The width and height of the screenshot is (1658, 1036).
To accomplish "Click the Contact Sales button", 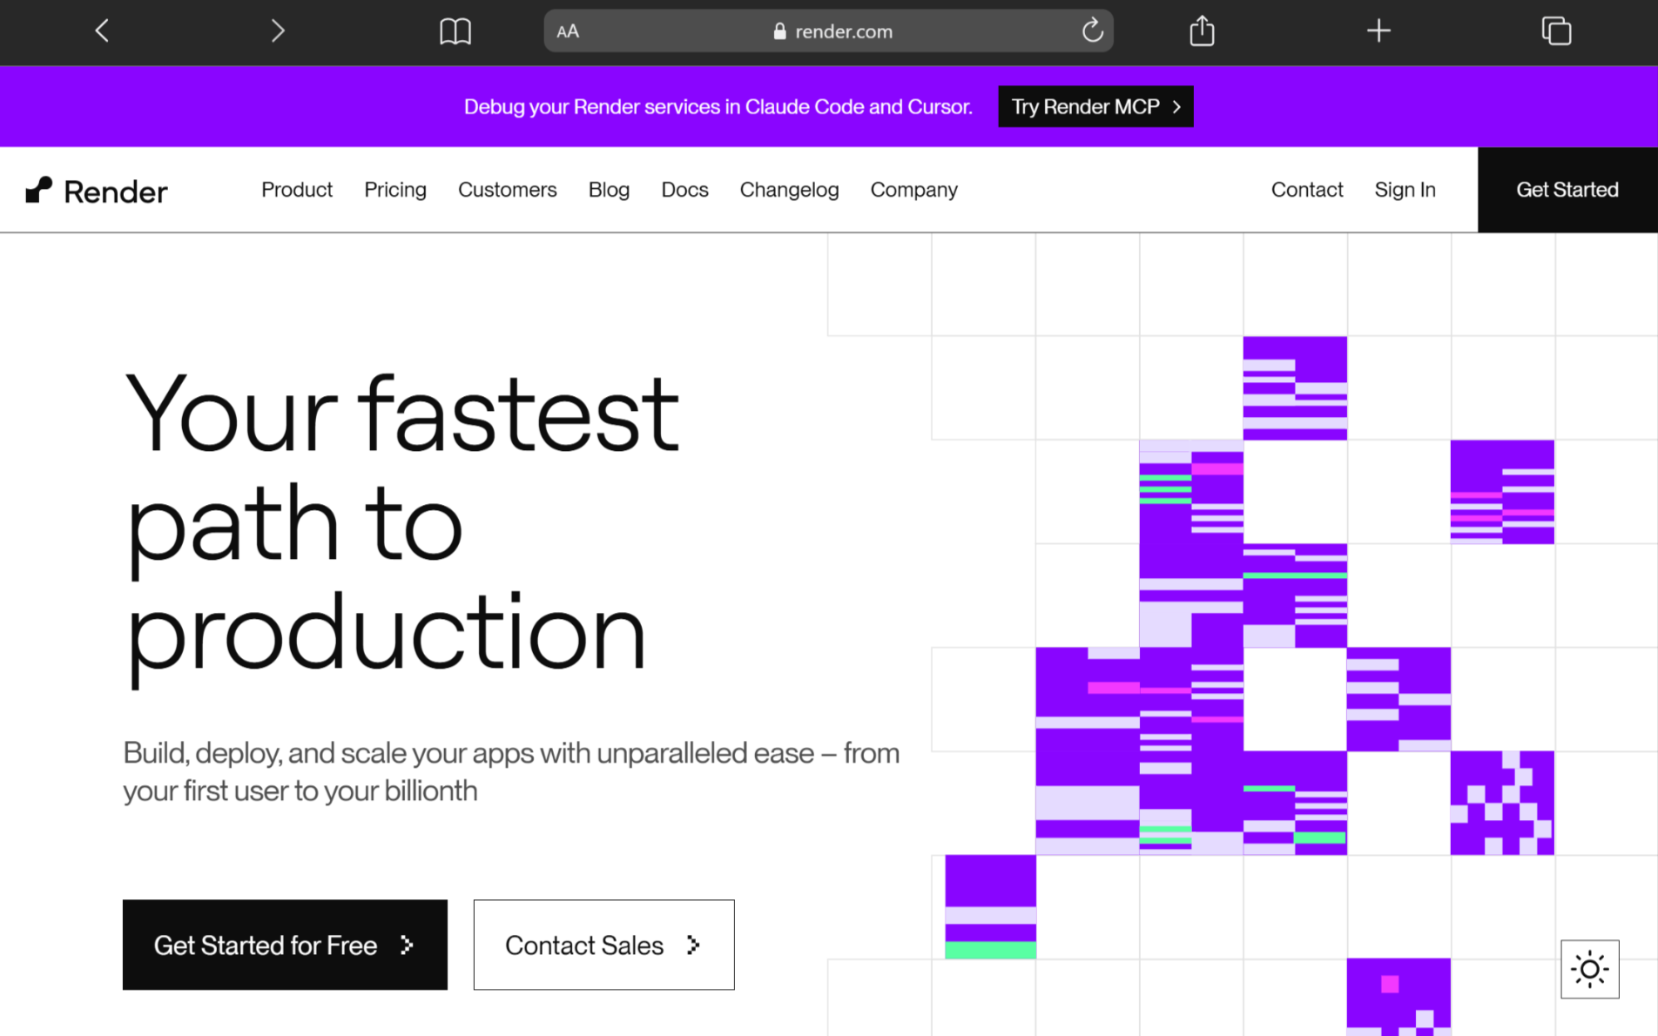I will 603,945.
